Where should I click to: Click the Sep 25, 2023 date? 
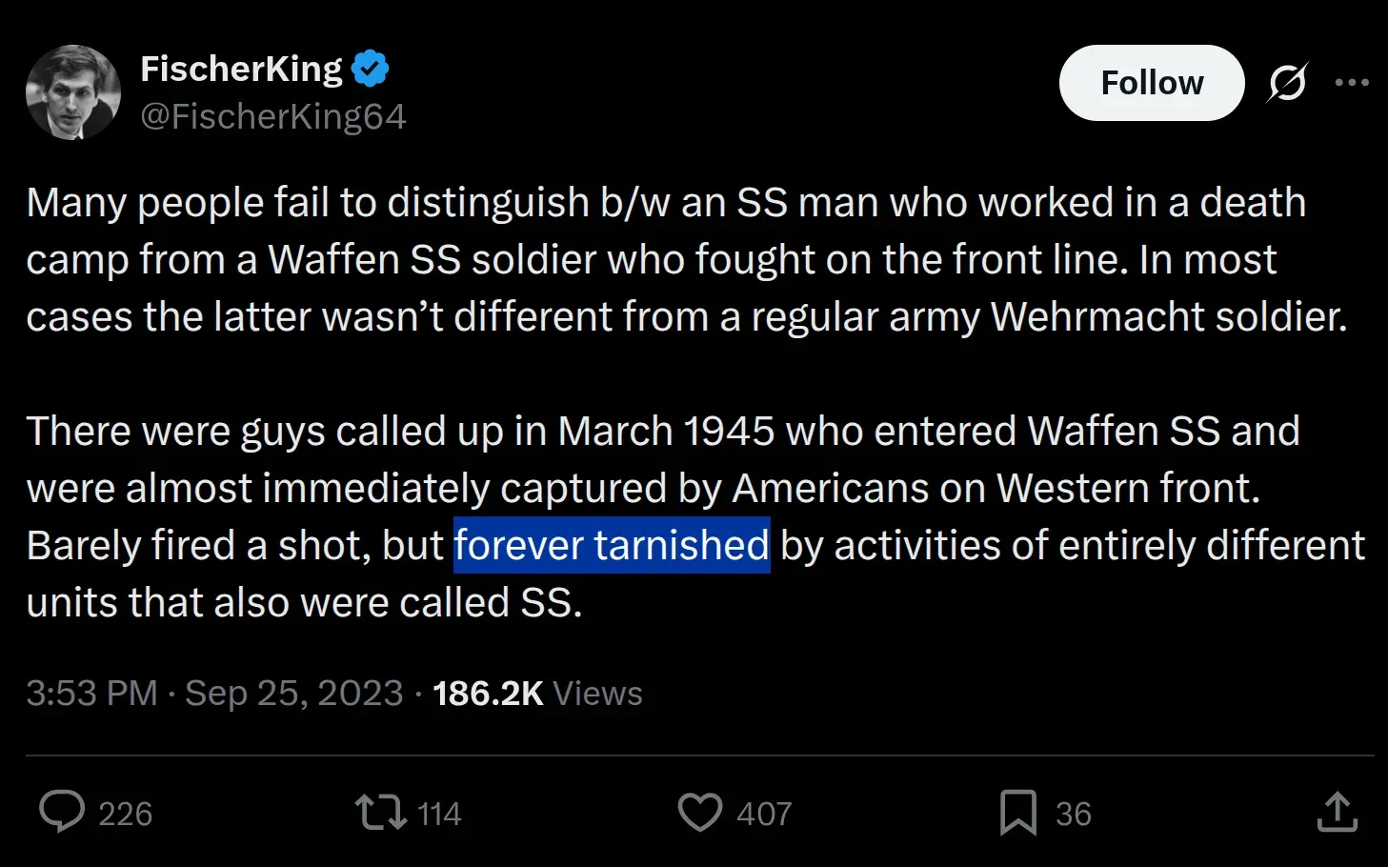293,694
